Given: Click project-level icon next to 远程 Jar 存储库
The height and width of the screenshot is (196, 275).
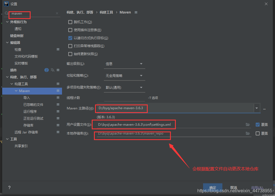Looking at the screenshot, I should click(58, 132).
